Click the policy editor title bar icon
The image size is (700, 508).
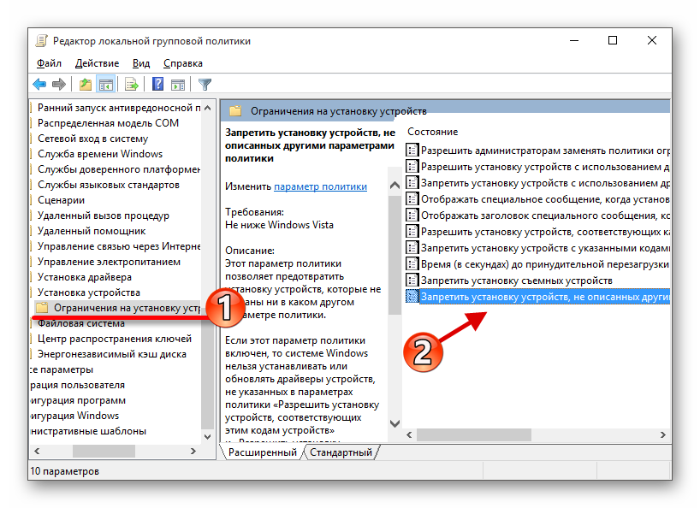42,41
